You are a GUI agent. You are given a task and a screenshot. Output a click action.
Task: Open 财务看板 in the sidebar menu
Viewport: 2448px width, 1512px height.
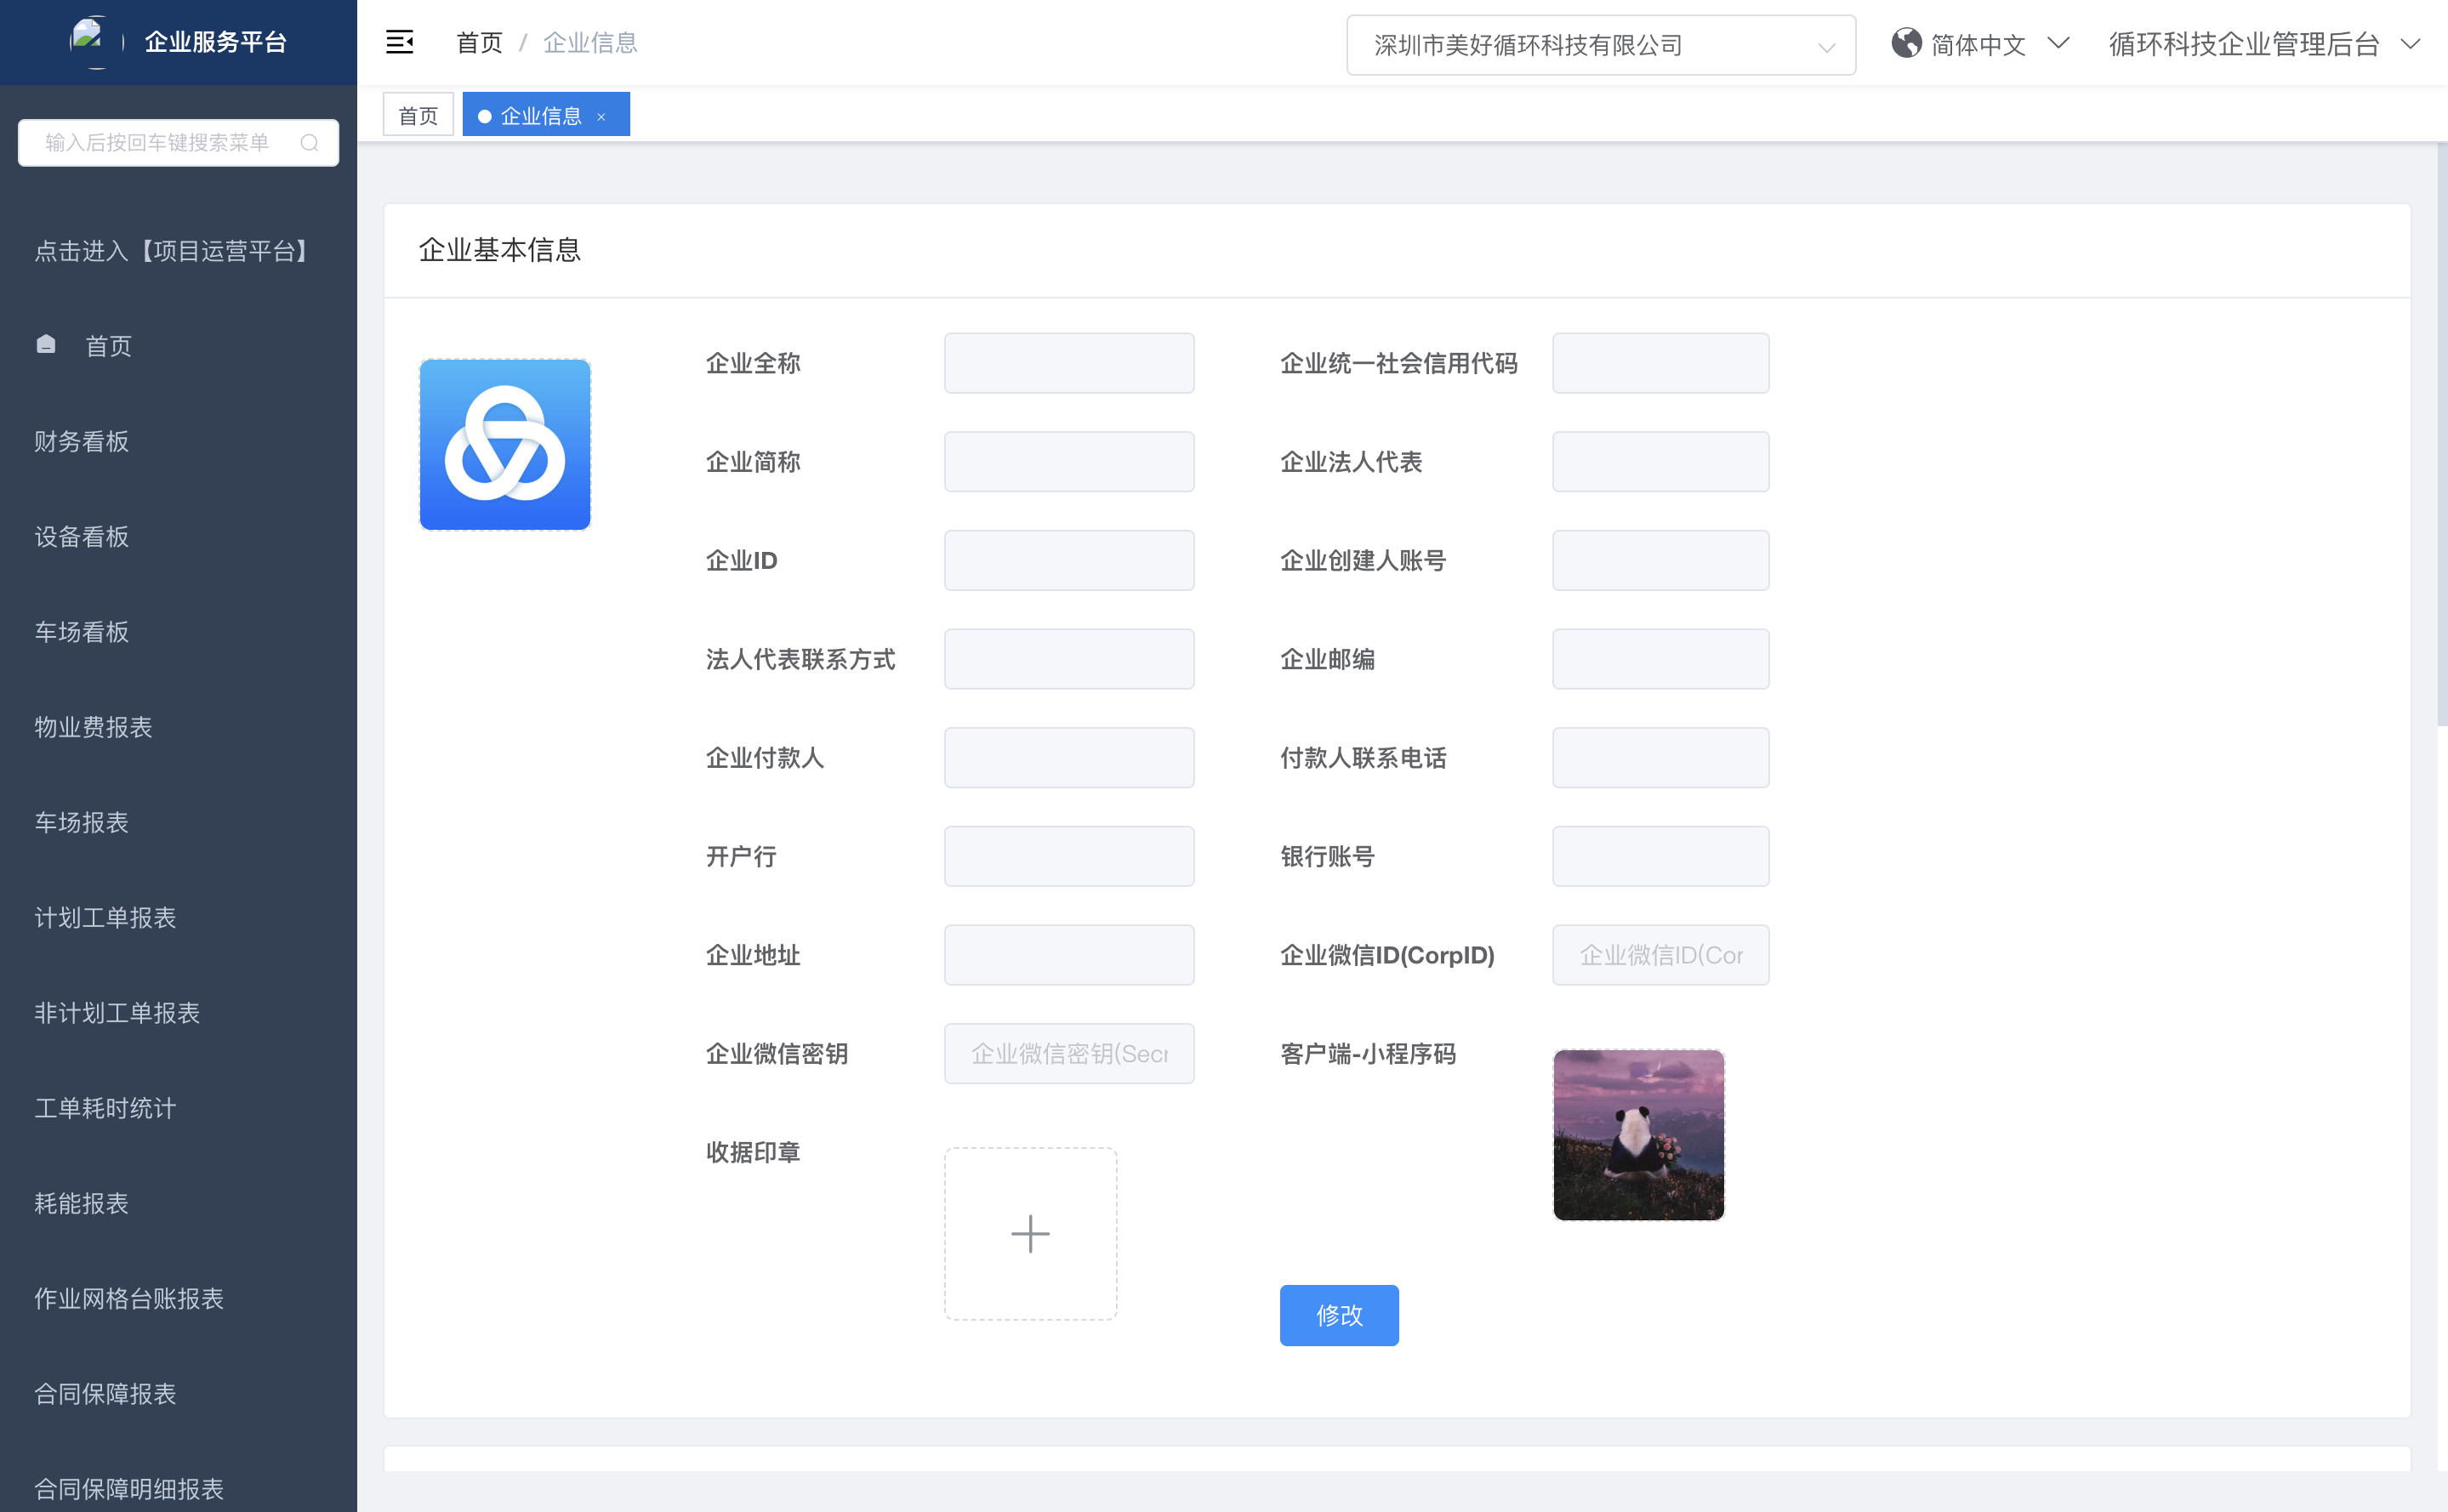click(x=82, y=441)
